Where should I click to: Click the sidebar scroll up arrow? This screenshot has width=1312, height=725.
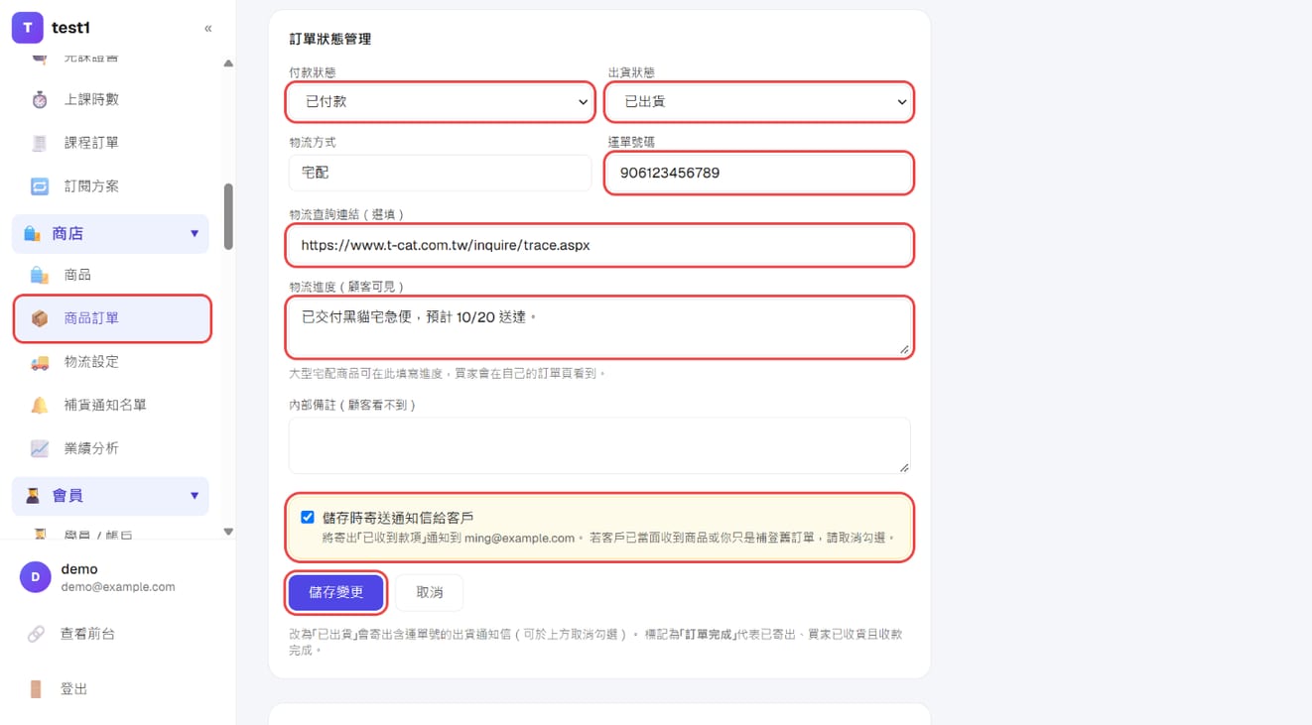click(x=228, y=63)
